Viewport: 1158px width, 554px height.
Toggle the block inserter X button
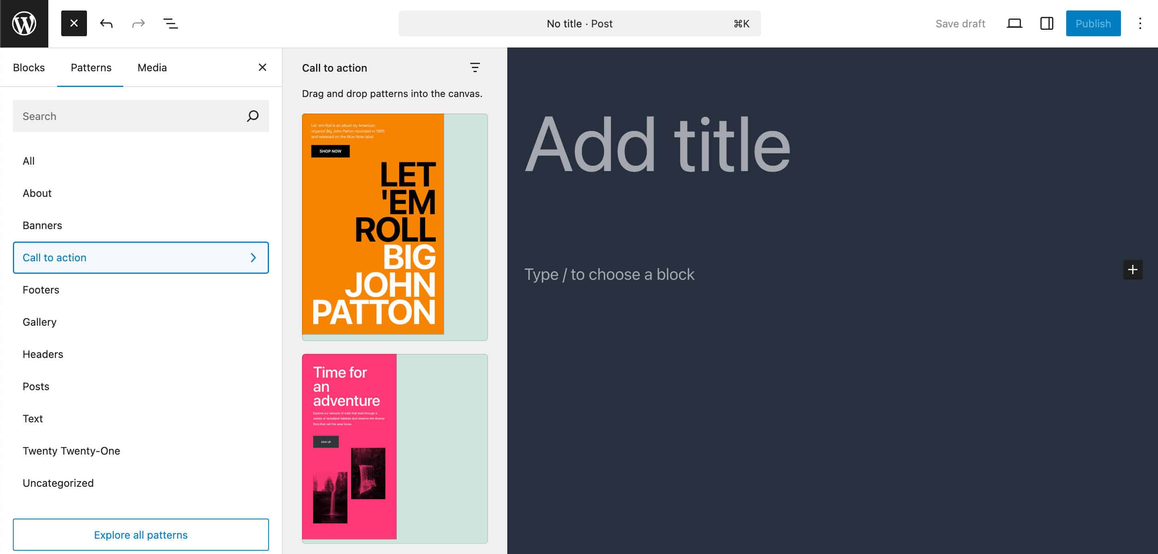tap(74, 23)
